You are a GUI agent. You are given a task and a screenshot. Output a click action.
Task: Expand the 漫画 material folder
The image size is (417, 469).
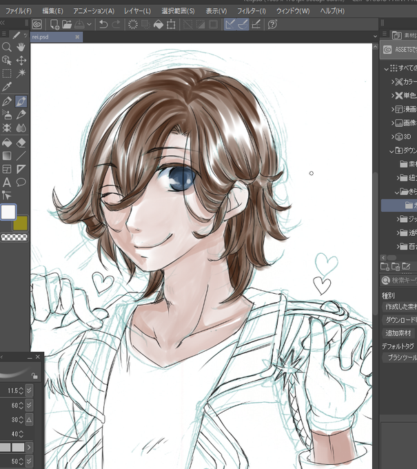pyautogui.click(x=393, y=110)
